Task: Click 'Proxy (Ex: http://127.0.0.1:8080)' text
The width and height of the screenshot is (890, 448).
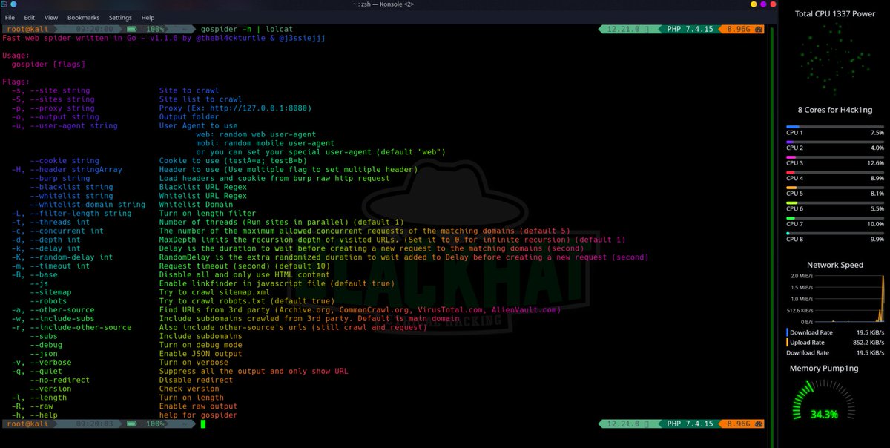Action: pos(235,109)
